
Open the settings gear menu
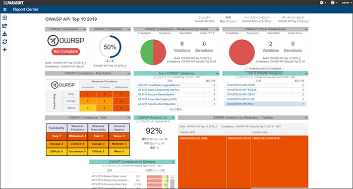click(x=323, y=3)
